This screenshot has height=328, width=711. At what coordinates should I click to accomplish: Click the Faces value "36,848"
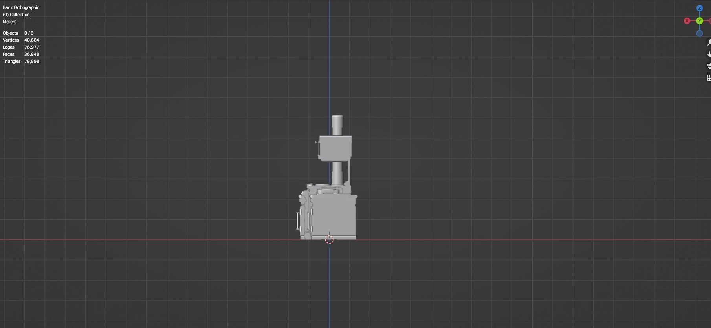(31, 54)
